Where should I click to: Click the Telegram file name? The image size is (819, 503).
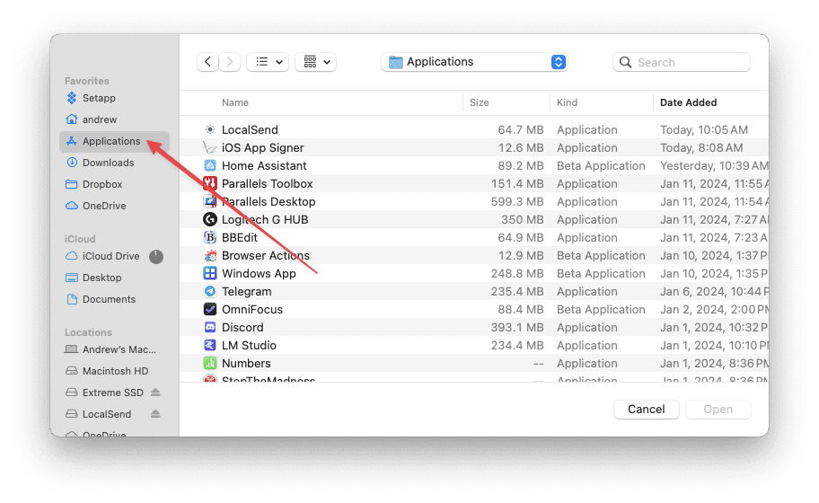[x=247, y=291]
